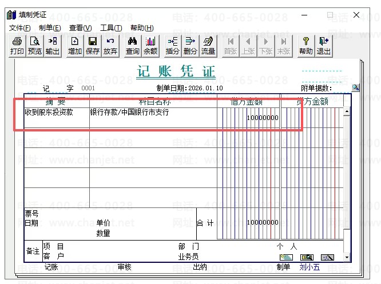Go to first voucher 首张

pyautogui.click(x=231, y=46)
